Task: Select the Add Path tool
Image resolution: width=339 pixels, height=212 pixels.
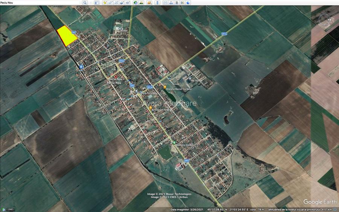Action: pyautogui.click(x=116, y=3)
